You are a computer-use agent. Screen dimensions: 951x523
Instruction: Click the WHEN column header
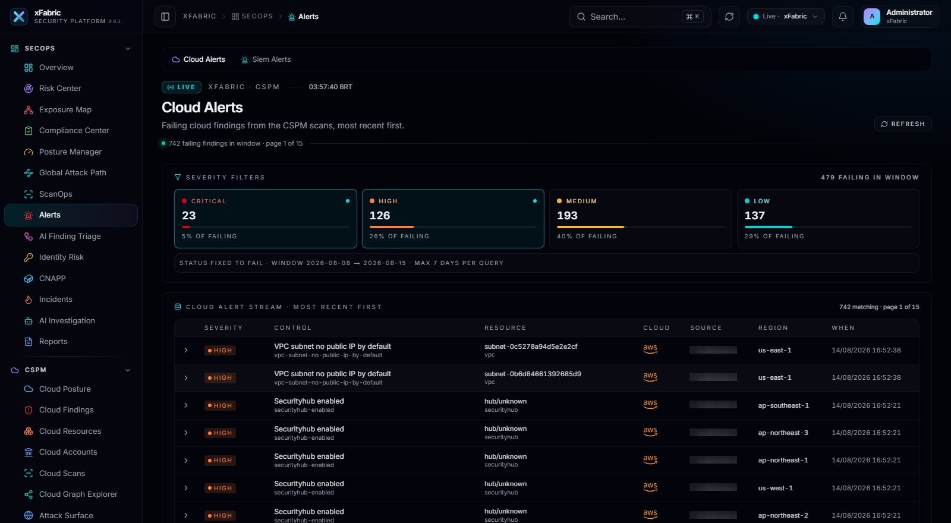point(843,328)
